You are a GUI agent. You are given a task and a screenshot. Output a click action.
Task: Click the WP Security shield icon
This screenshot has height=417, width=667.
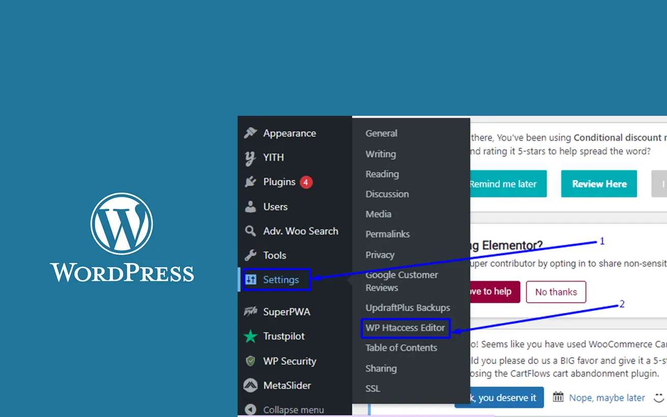[250, 361]
